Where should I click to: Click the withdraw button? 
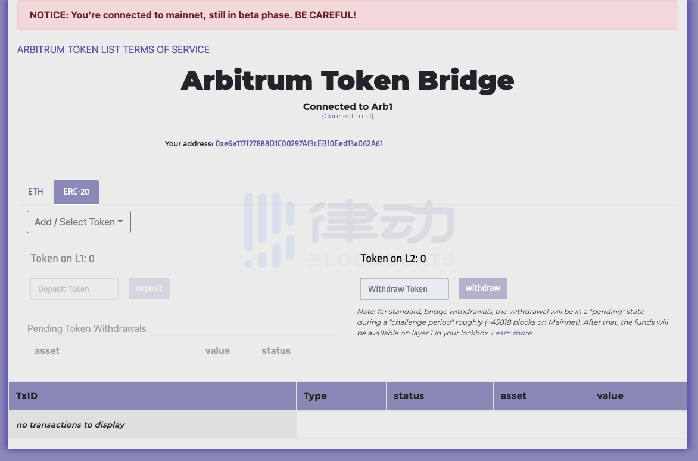click(483, 288)
